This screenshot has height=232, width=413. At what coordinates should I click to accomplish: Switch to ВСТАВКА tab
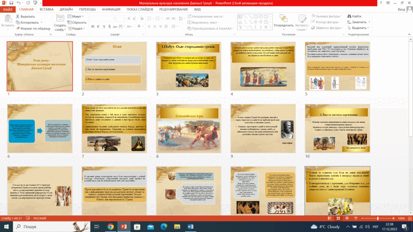tap(47, 10)
